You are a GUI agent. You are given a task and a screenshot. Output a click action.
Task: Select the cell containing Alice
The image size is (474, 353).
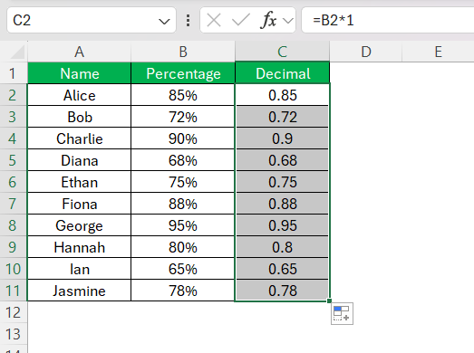coord(79,95)
